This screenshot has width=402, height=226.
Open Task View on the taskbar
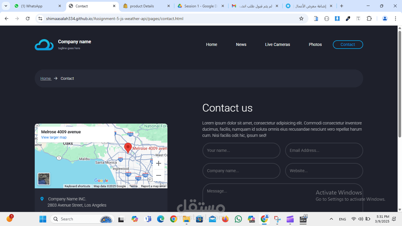click(121, 219)
